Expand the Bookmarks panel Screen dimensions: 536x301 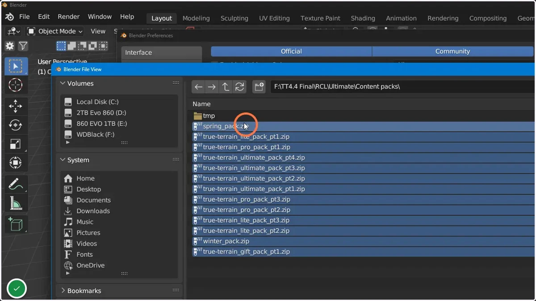click(63, 291)
